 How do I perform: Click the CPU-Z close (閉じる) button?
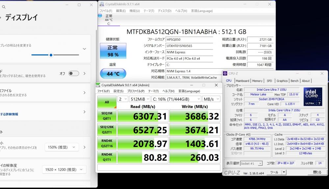coord(317,172)
